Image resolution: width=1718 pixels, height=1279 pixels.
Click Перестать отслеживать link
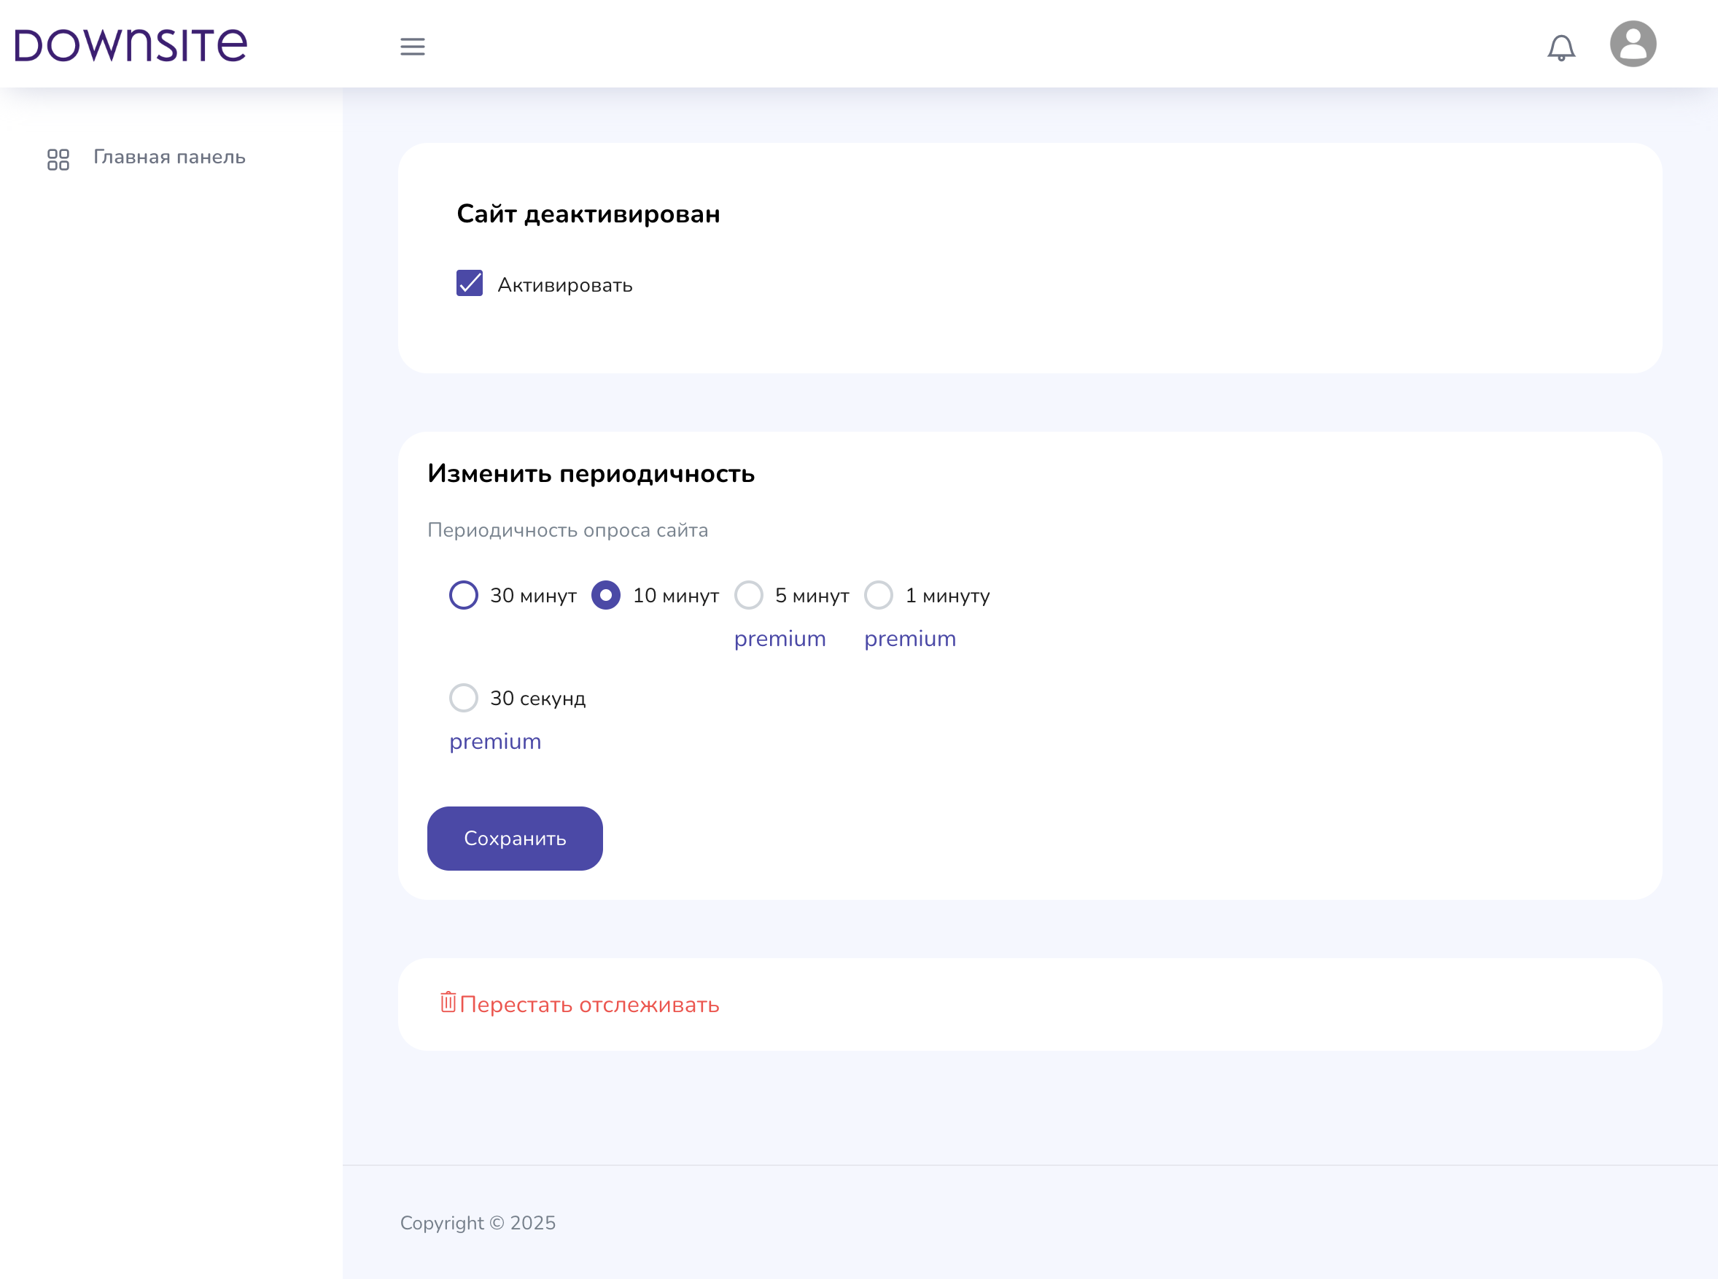(589, 1005)
